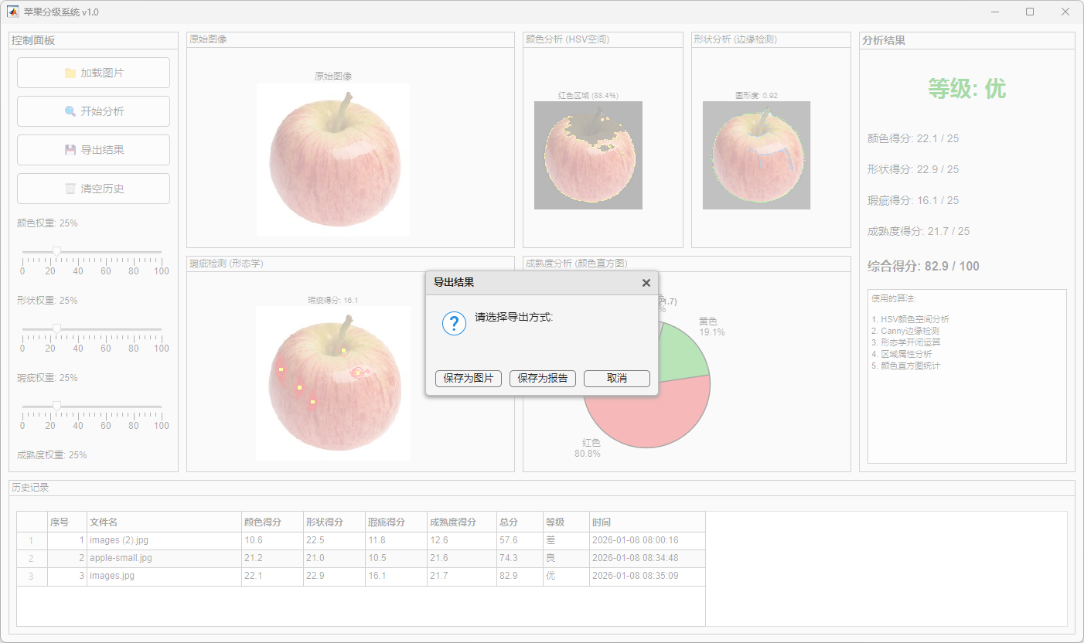The height and width of the screenshot is (643, 1084).
Task: Click the 序号 column header
Action: [66, 522]
